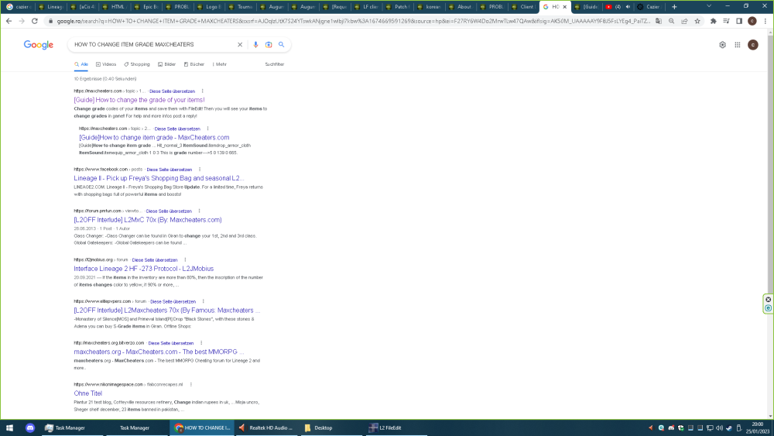Mute audio on the YouTube tab
774x436 pixels.
click(x=628, y=7)
